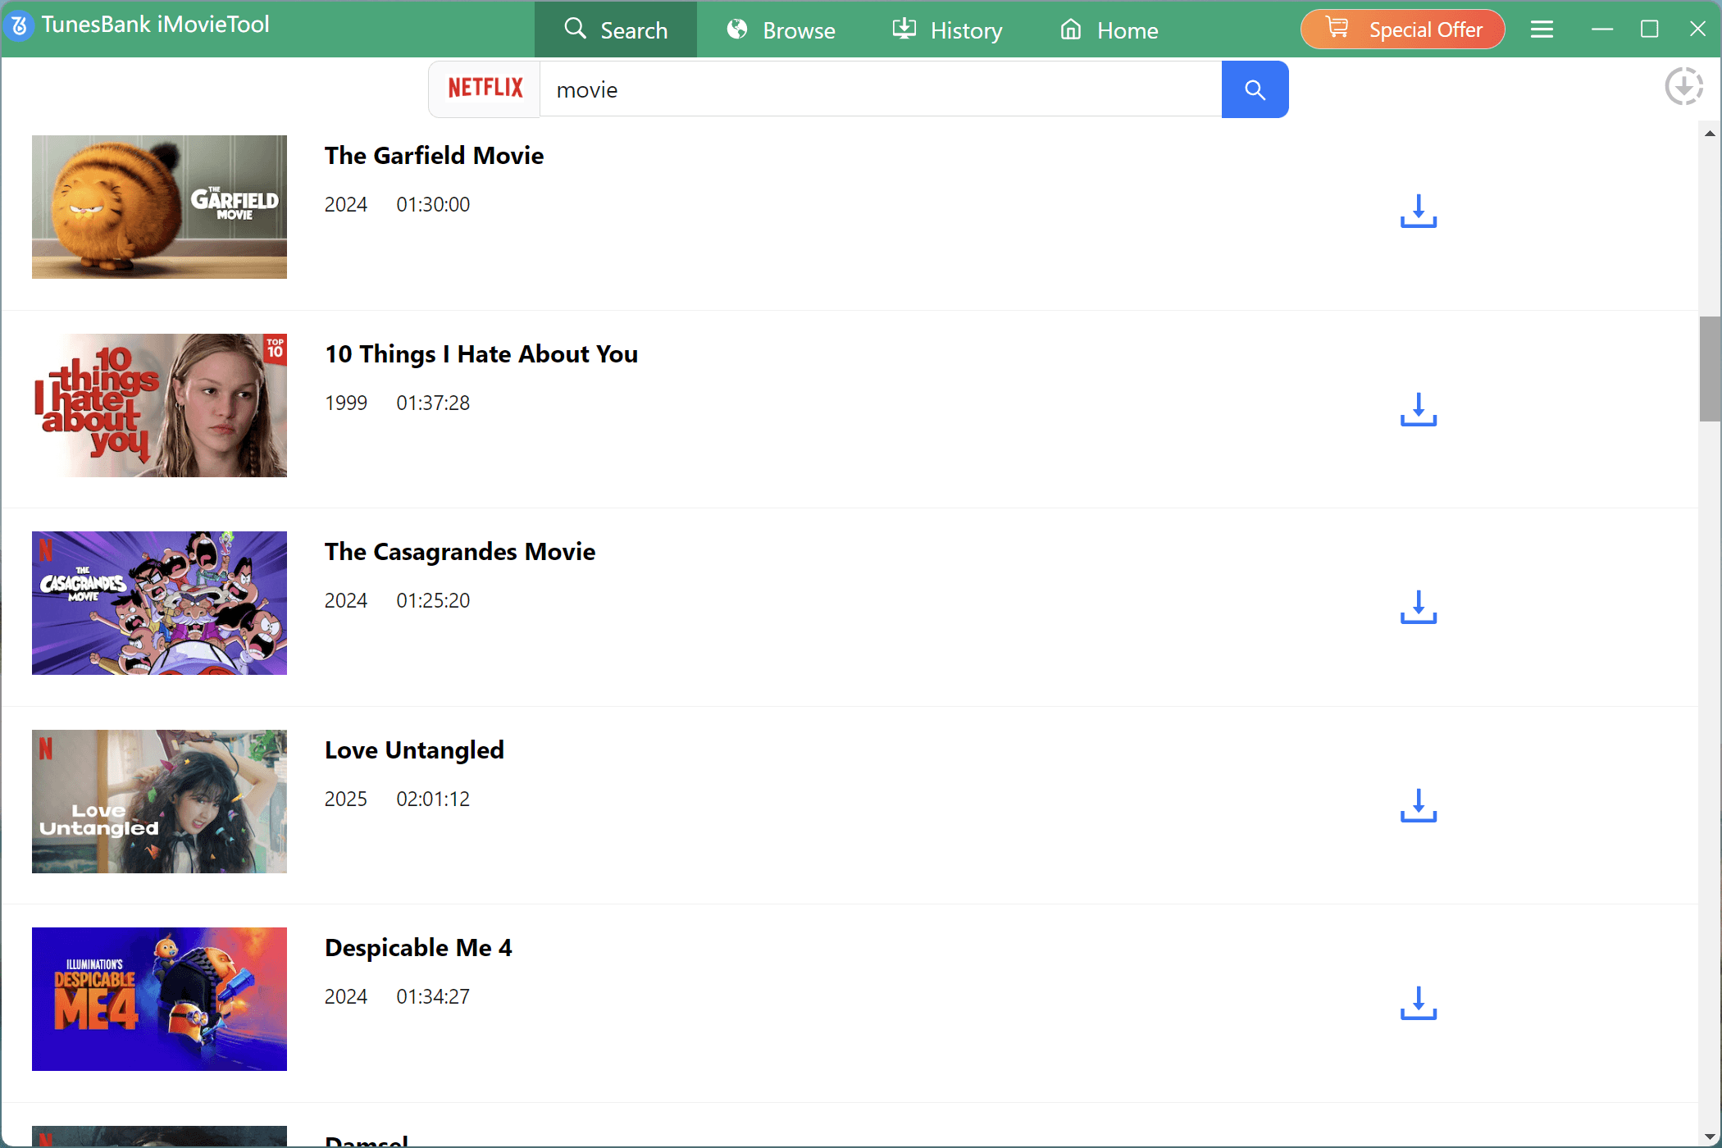Click the title 10 Things I Hate About You

[x=481, y=353]
